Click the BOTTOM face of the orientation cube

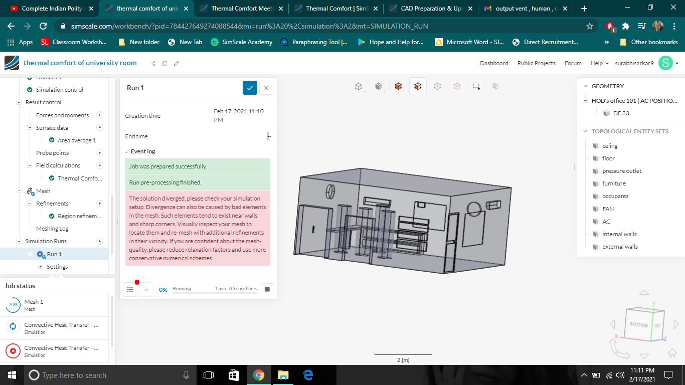(638, 324)
